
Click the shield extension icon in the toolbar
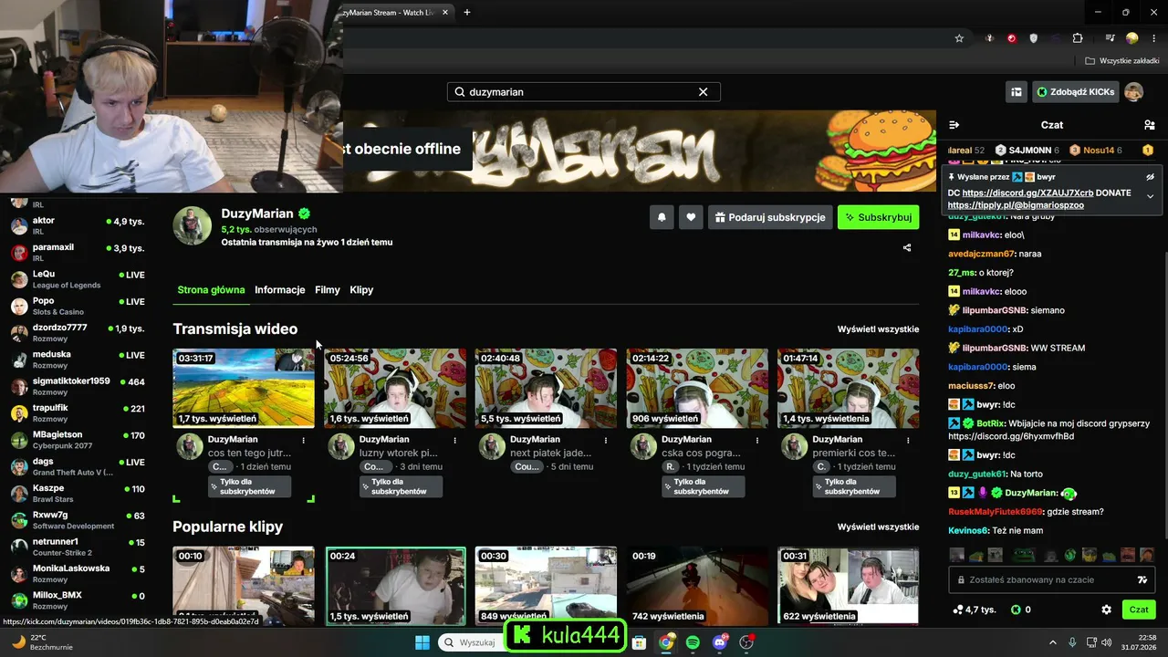1034,38
